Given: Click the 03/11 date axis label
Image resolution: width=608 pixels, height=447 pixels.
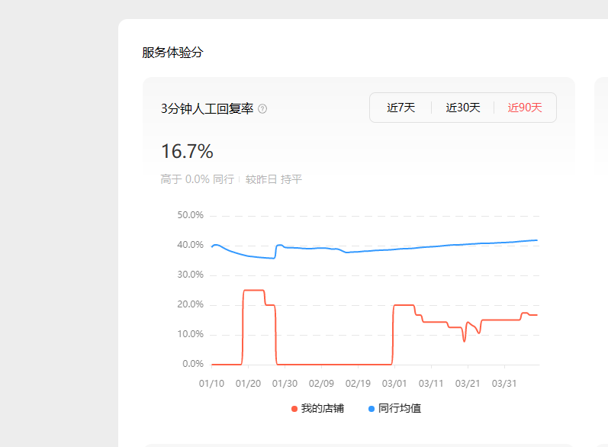Looking at the screenshot, I should click(x=431, y=384).
